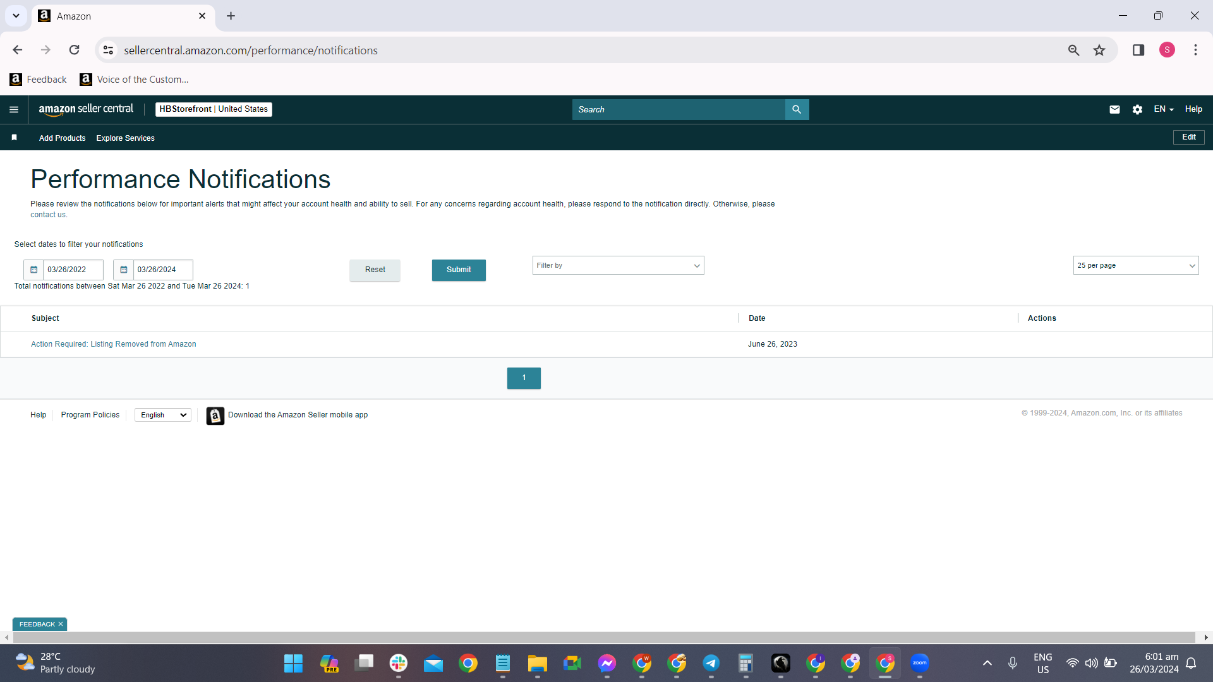The image size is (1213, 682).
Task: Show hidden icons in the system tray
Action: (987, 663)
